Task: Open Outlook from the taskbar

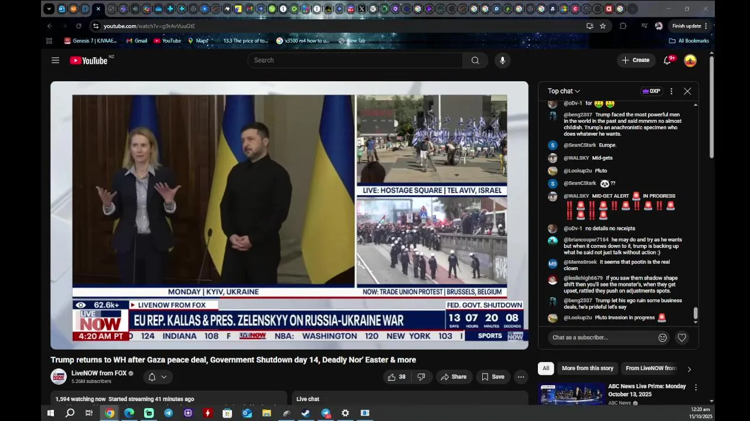Action: (x=247, y=413)
